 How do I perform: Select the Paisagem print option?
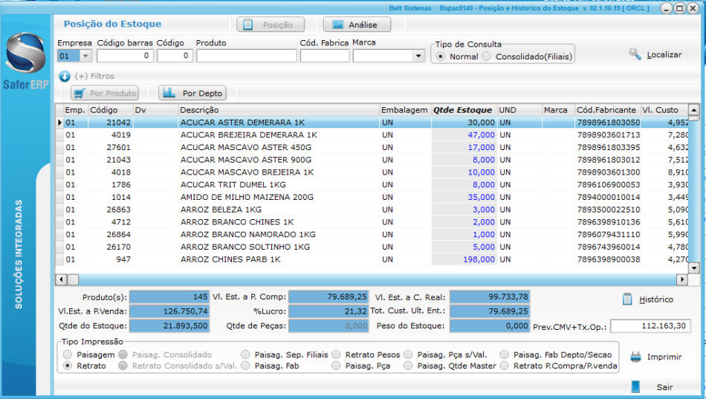pyautogui.click(x=69, y=355)
